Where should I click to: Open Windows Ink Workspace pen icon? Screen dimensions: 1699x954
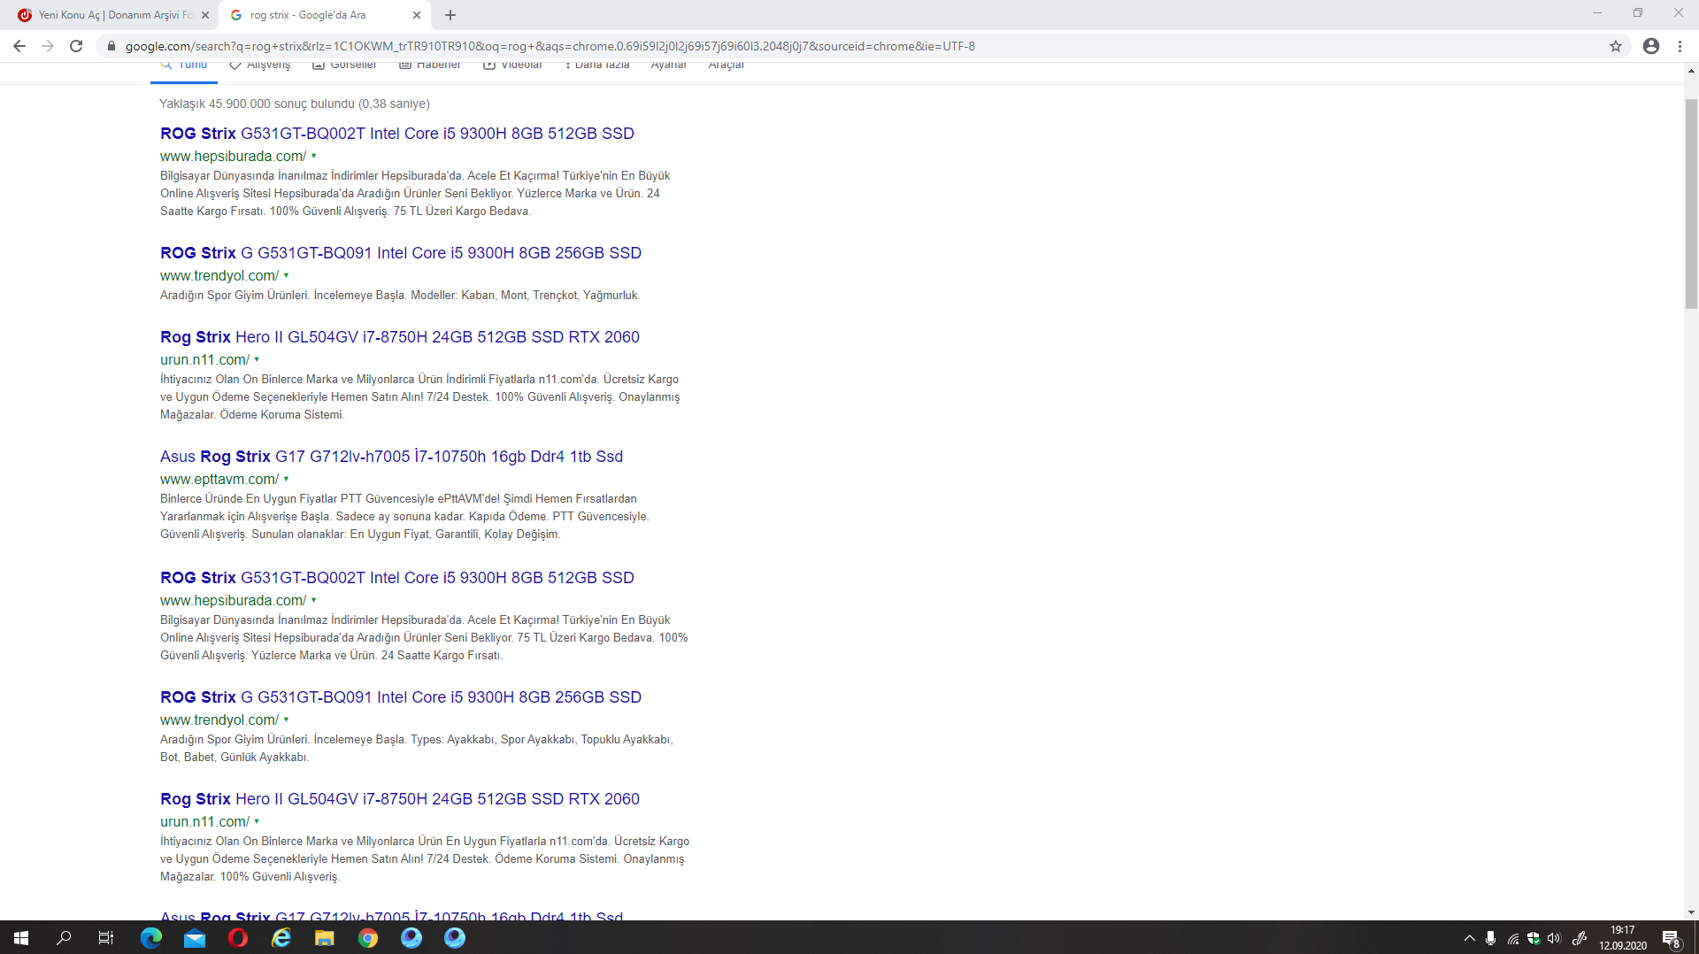1580,938
